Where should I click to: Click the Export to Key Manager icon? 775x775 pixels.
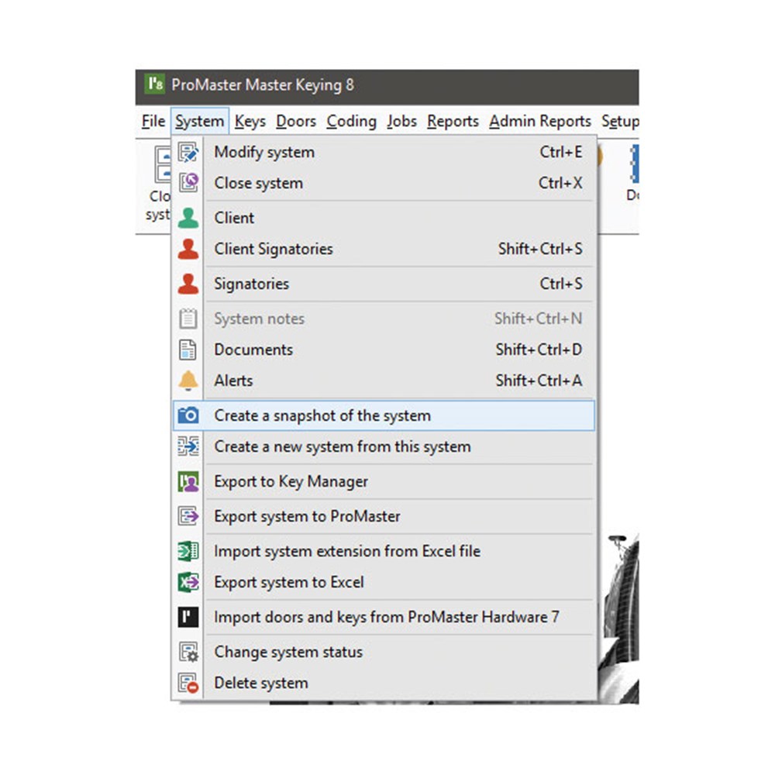(x=188, y=481)
